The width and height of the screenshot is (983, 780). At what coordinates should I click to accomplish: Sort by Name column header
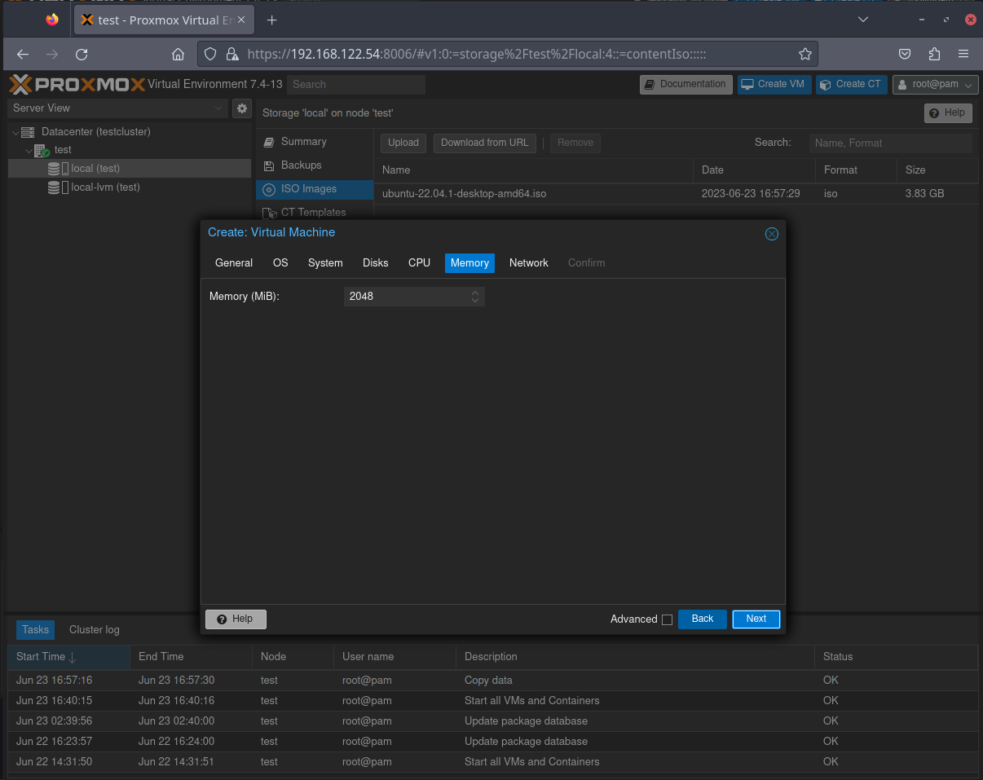[534, 170]
